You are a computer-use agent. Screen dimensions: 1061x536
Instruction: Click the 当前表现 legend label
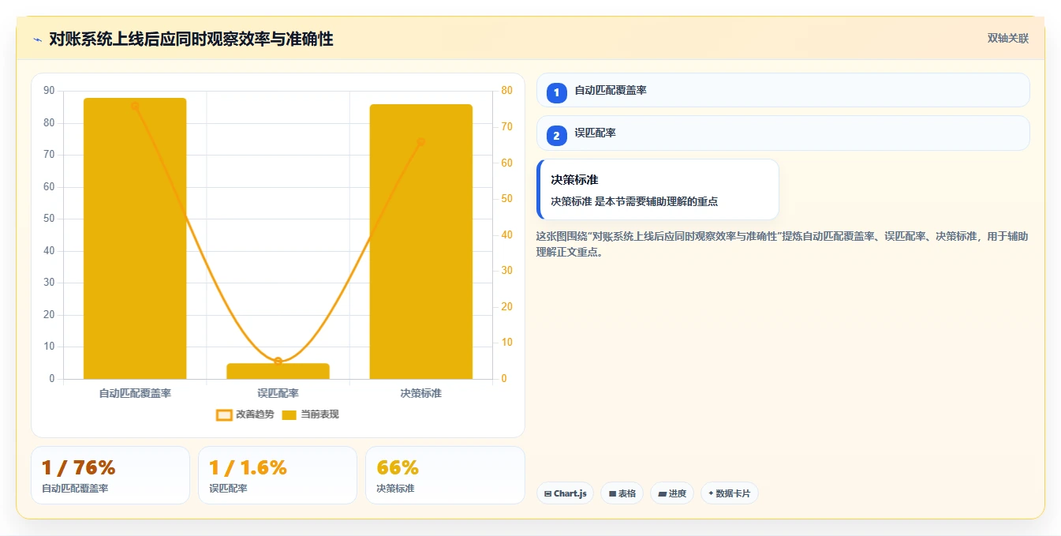[319, 414]
